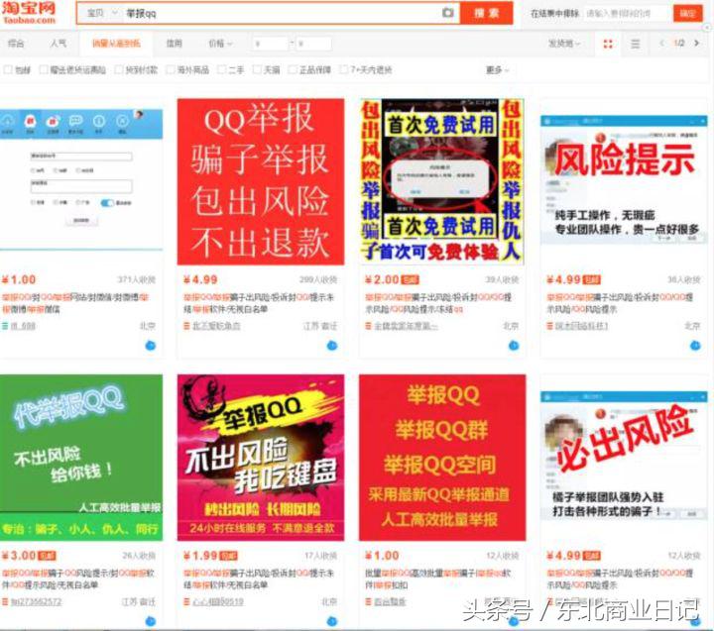The height and width of the screenshot is (631, 714).
Task: Click shop icon of ¥1.99 item seller
Action: tap(186, 602)
